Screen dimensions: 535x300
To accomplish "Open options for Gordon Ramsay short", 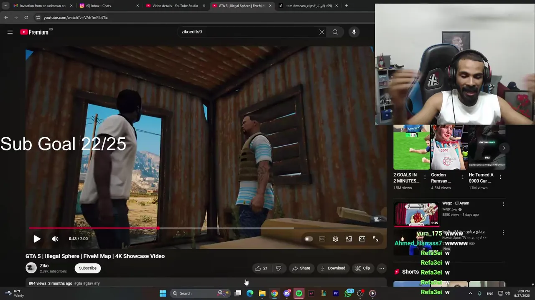I will pyautogui.click(x=463, y=177).
